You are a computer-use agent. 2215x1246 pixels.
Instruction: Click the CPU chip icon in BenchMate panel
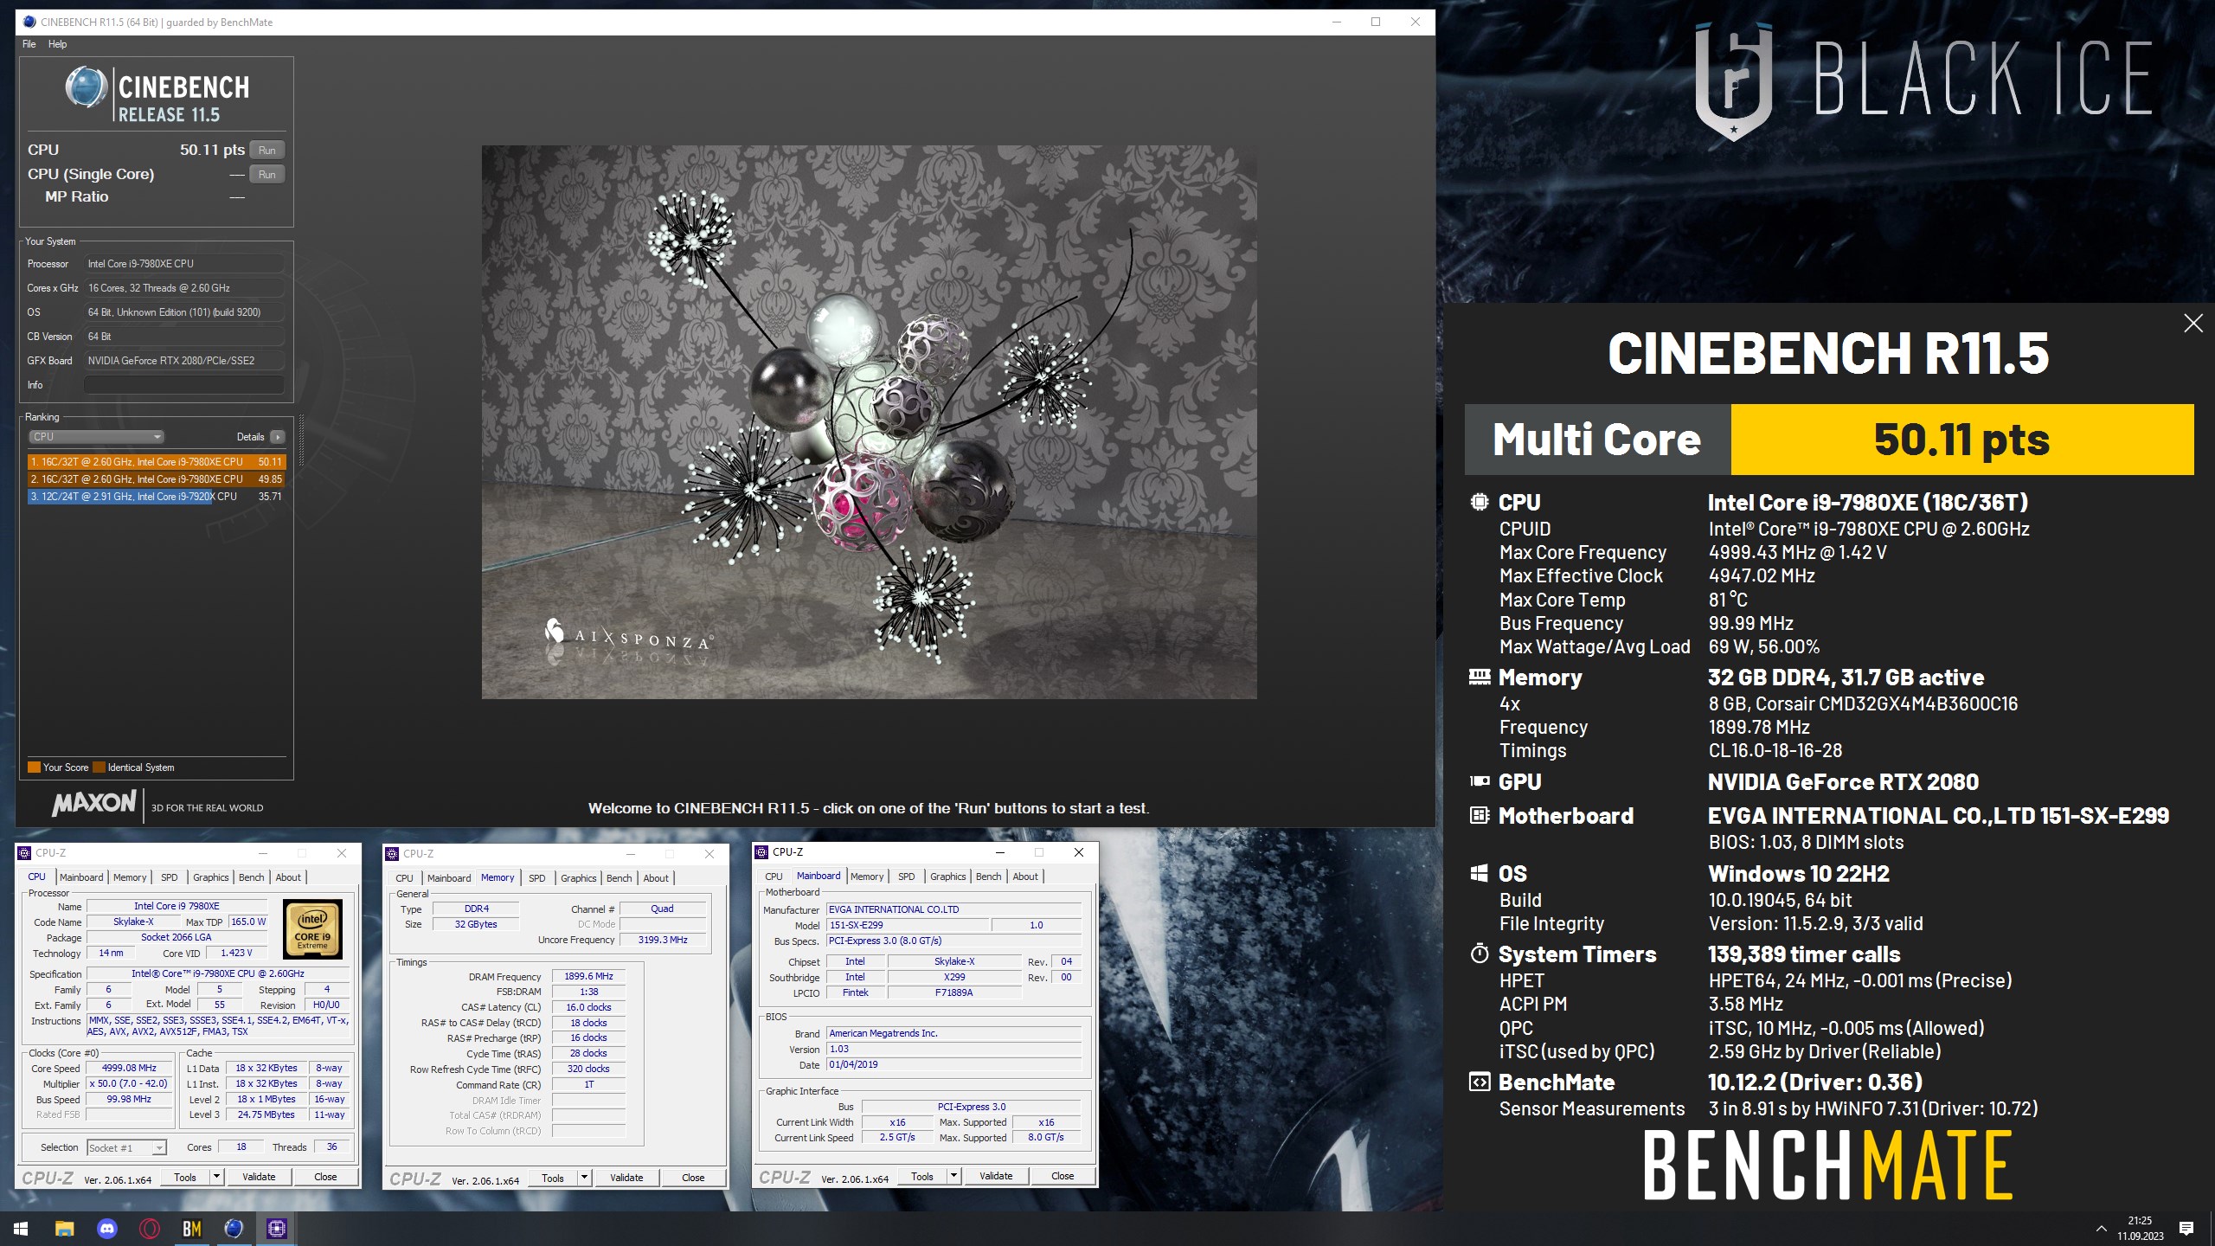tap(1480, 502)
